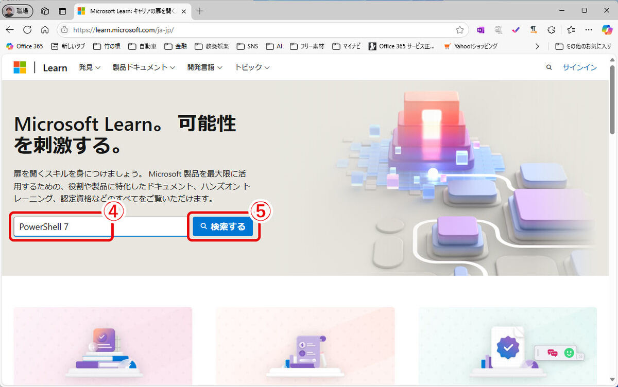Image resolution: width=618 pixels, height=387 pixels.
Task: Open the 自動車 bookmark folder
Action: (x=143, y=46)
